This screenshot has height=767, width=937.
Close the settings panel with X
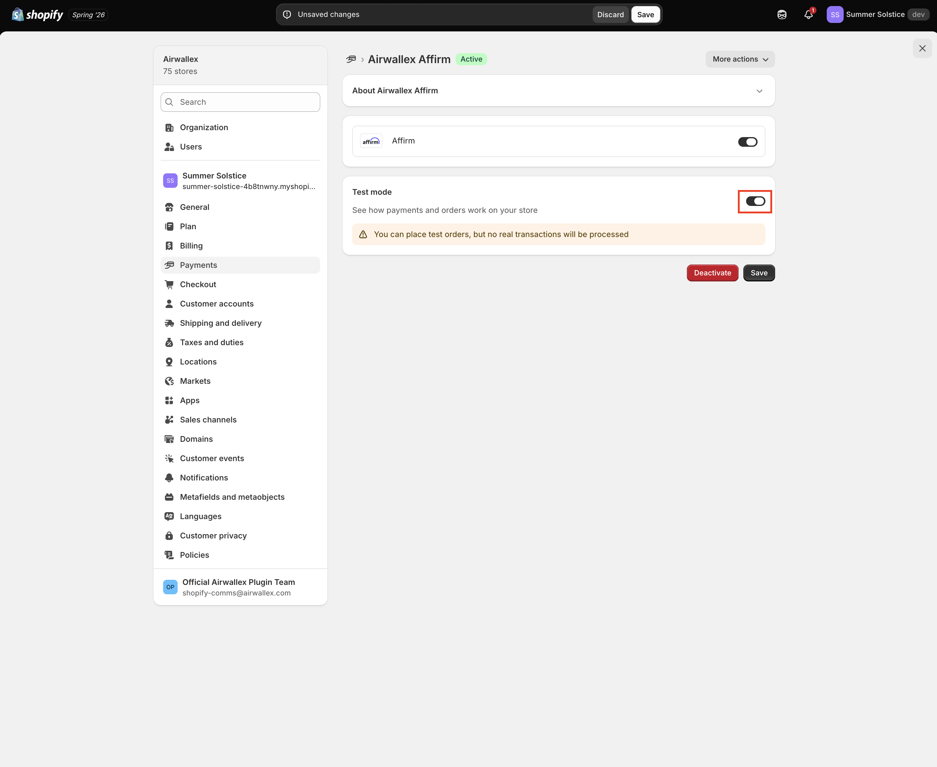click(923, 48)
